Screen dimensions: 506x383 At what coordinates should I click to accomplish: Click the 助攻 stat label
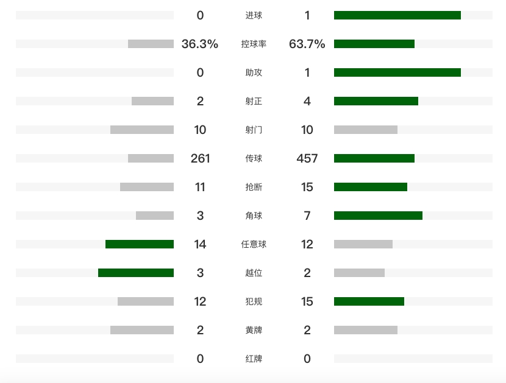(254, 72)
